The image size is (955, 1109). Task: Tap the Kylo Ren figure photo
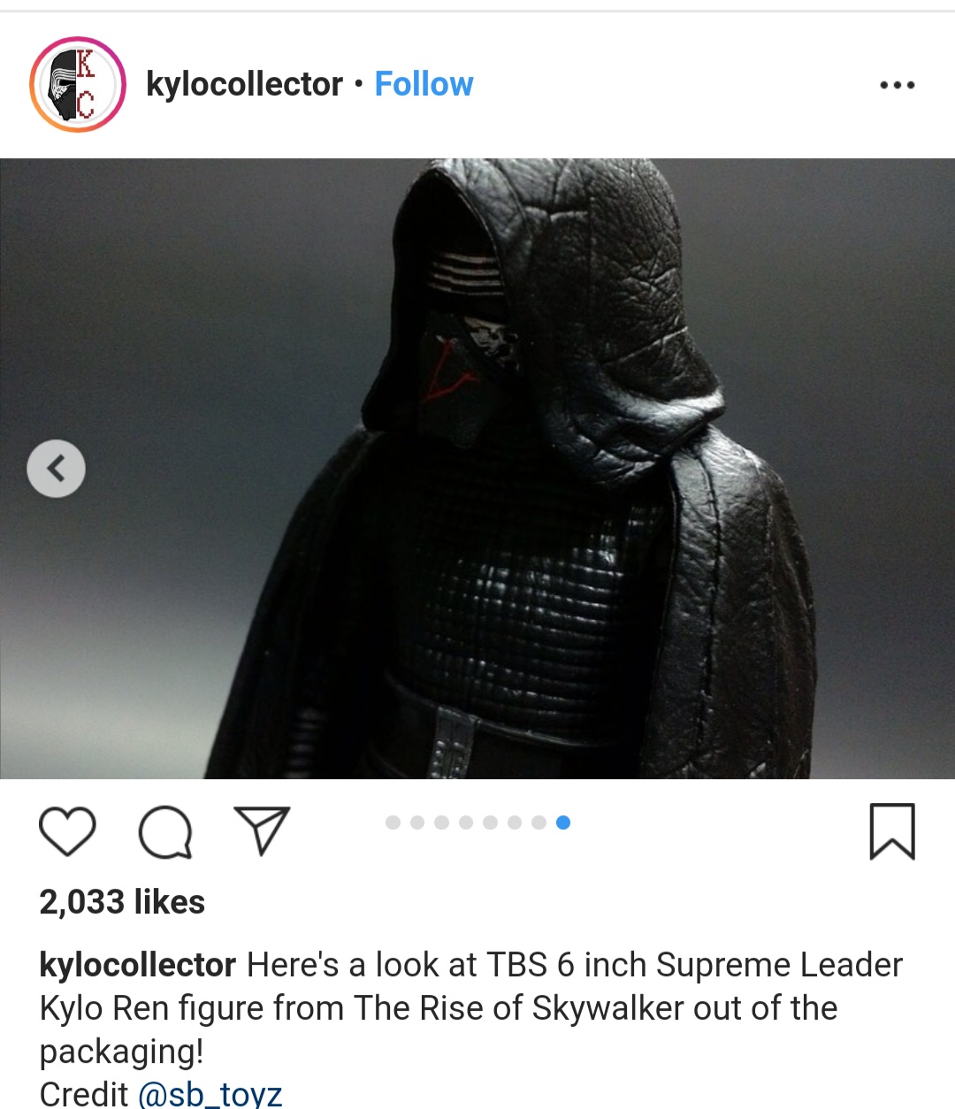[x=477, y=469]
